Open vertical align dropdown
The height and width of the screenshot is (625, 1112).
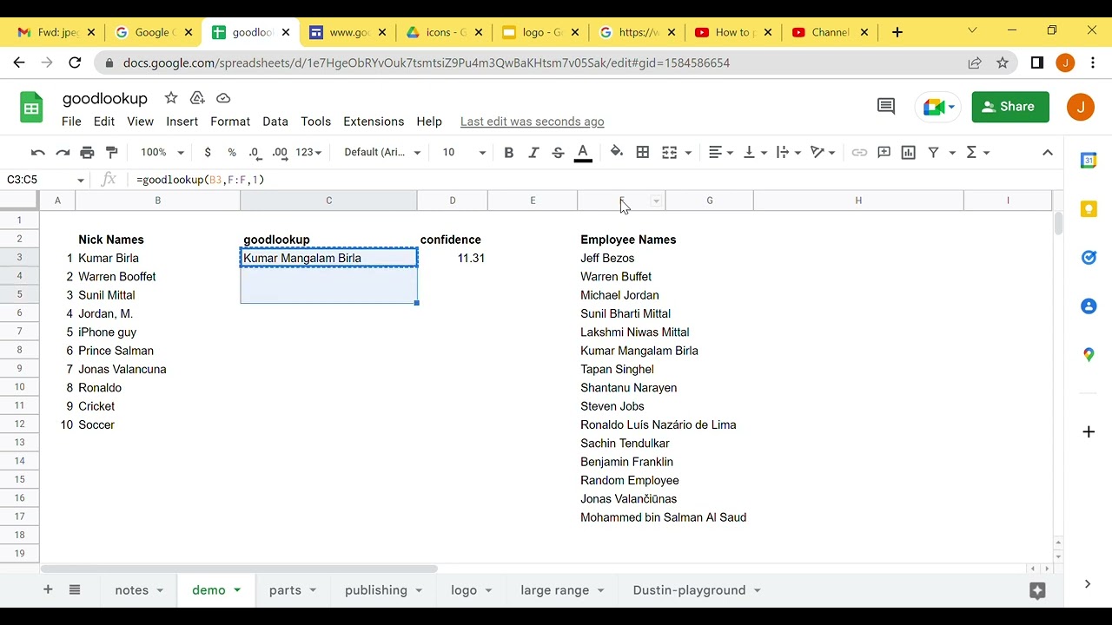tap(755, 152)
